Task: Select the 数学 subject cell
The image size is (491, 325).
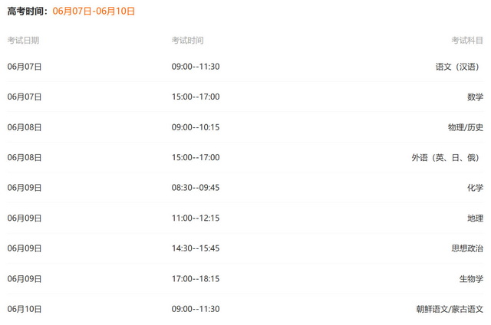Action: tap(475, 97)
